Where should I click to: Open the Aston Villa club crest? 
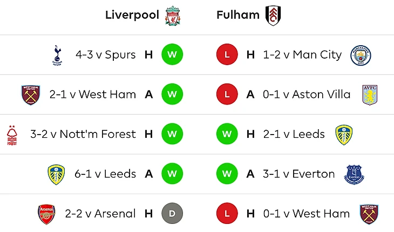pos(370,95)
